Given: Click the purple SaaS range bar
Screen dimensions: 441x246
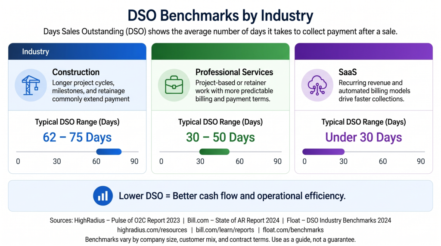Looking at the screenshot, I should (323, 152).
